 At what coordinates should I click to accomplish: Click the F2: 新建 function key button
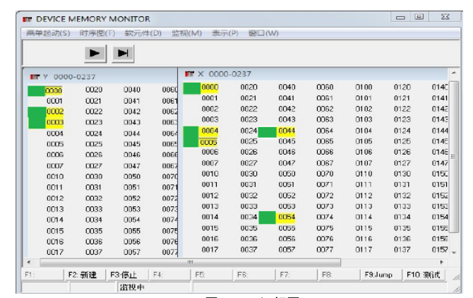[85, 275]
